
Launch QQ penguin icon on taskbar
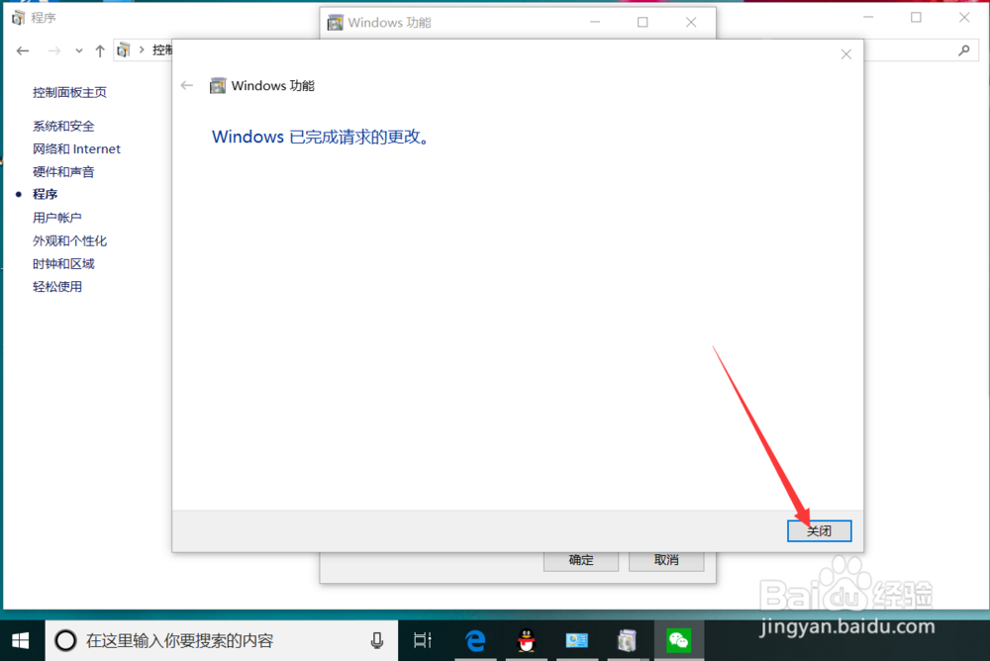coord(527,640)
